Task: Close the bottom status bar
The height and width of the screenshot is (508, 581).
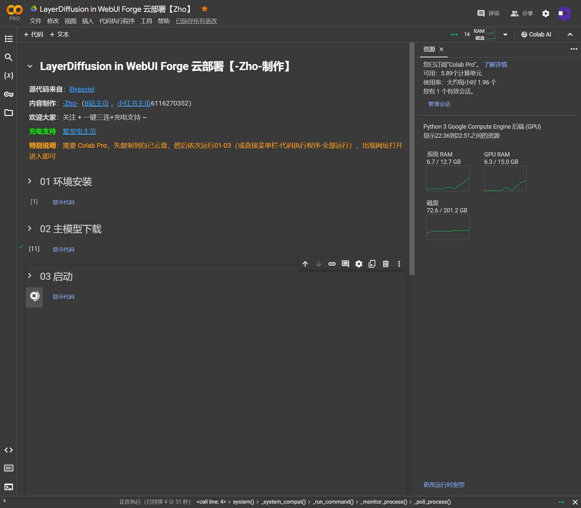Action: 575,502
